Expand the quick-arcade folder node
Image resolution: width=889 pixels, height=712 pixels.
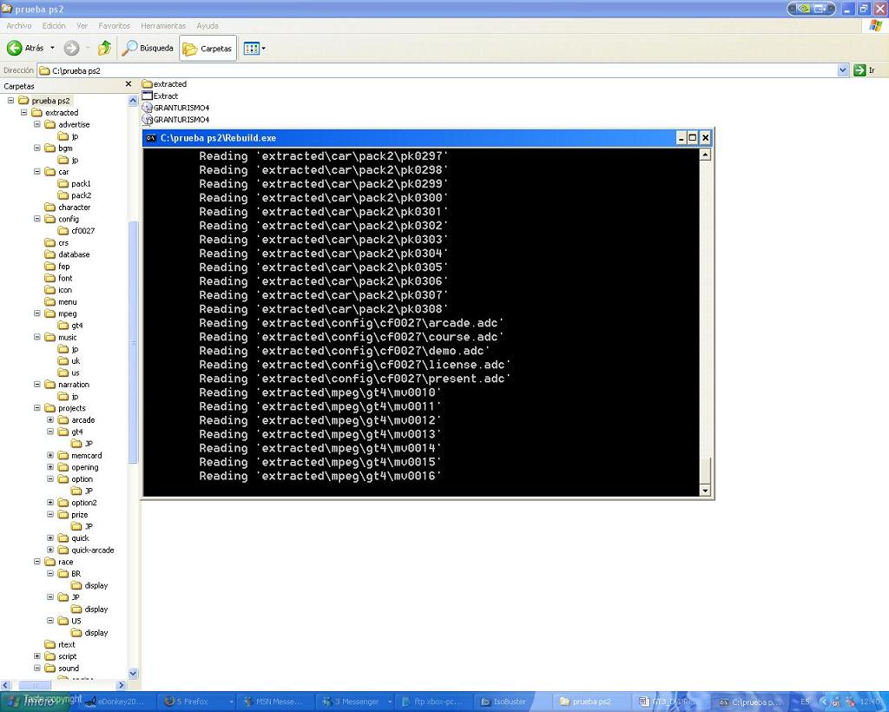point(49,550)
